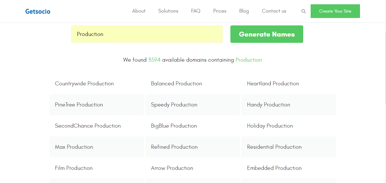Open the FAQ page

click(196, 11)
